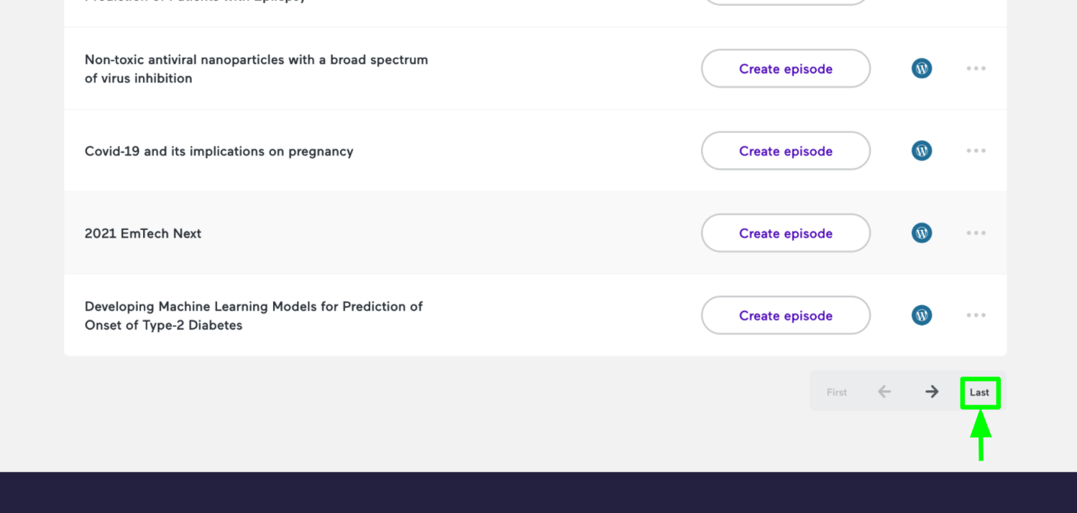
Task: Click WordPress icon for Non-toxic antiviral nanoparticles row
Action: point(922,69)
